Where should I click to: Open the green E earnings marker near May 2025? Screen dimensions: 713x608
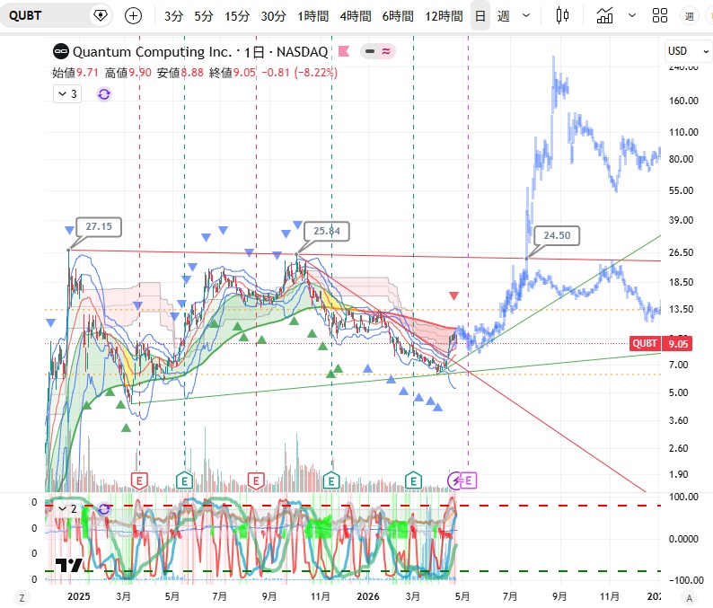point(184,480)
